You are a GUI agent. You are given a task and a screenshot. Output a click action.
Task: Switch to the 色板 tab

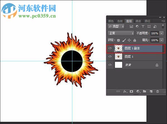tap(120, 21)
